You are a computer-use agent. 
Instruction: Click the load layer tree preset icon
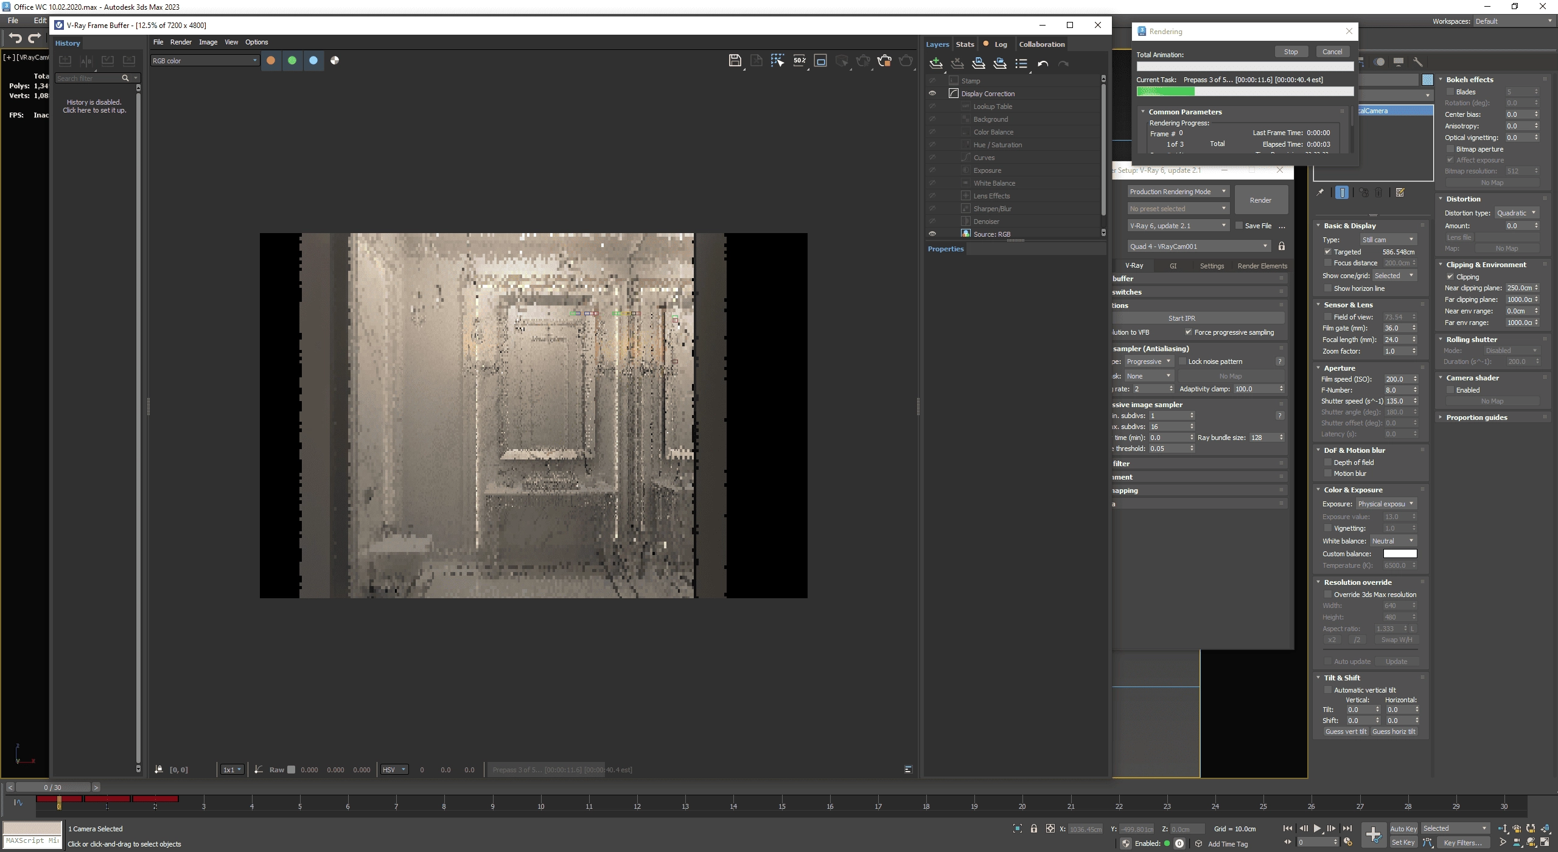1000,63
